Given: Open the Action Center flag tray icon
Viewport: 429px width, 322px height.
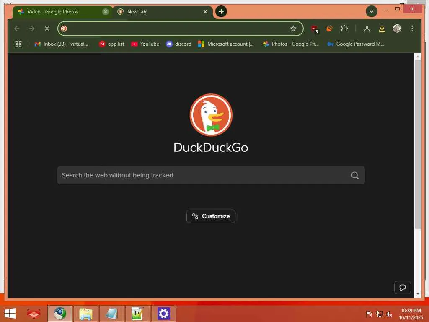Looking at the screenshot, I should pos(369,314).
